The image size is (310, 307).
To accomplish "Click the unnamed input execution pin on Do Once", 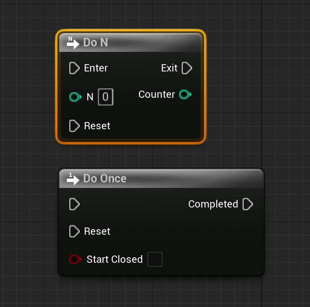I will point(75,204).
